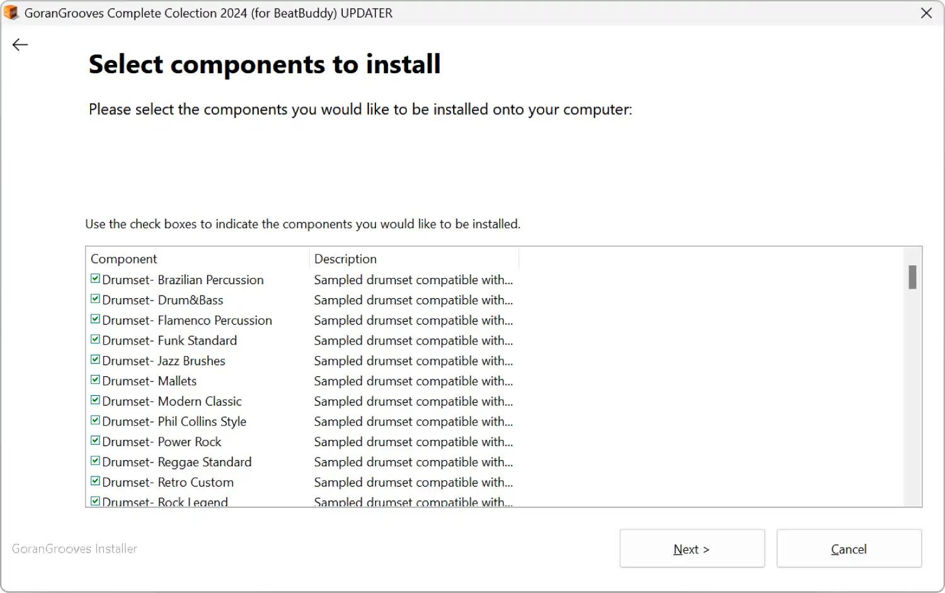The height and width of the screenshot is (593, 945).
Task: Disable Drumset- Jazz Brushes component
Action: click(95, 359)
